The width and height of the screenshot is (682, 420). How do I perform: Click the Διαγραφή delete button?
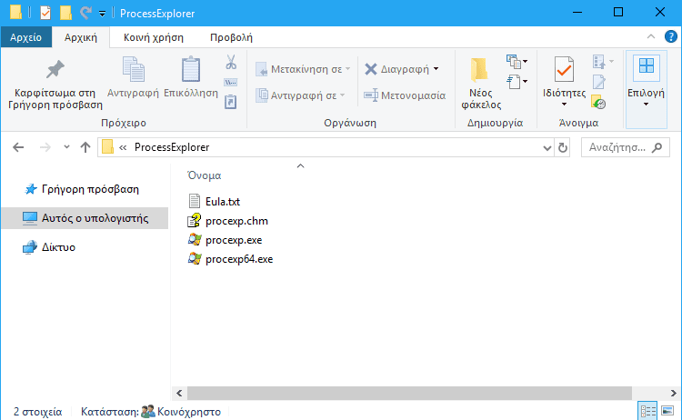(396, 69)
